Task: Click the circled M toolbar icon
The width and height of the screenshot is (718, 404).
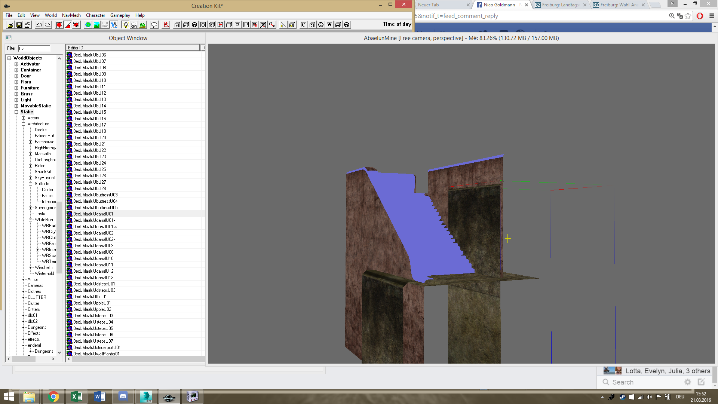Action: coord(194,25)
